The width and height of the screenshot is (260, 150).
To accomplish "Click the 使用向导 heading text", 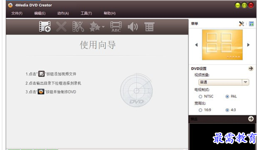I will coord(97,45).
